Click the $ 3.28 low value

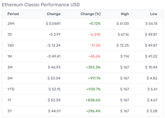click(x=152, y=111)
